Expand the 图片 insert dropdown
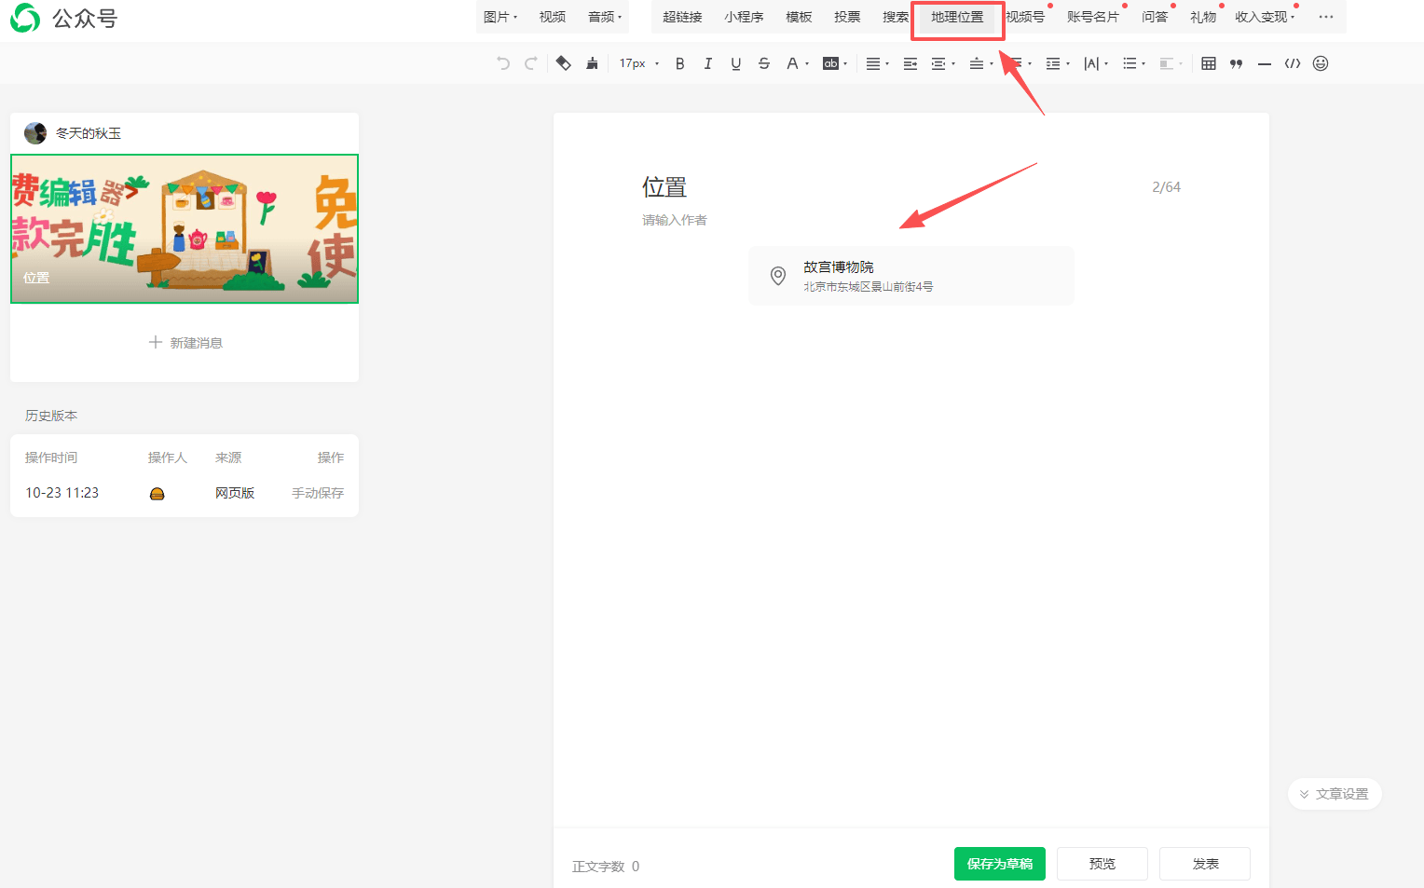This screenshot has width=1424, height=888. click(500, 17)
